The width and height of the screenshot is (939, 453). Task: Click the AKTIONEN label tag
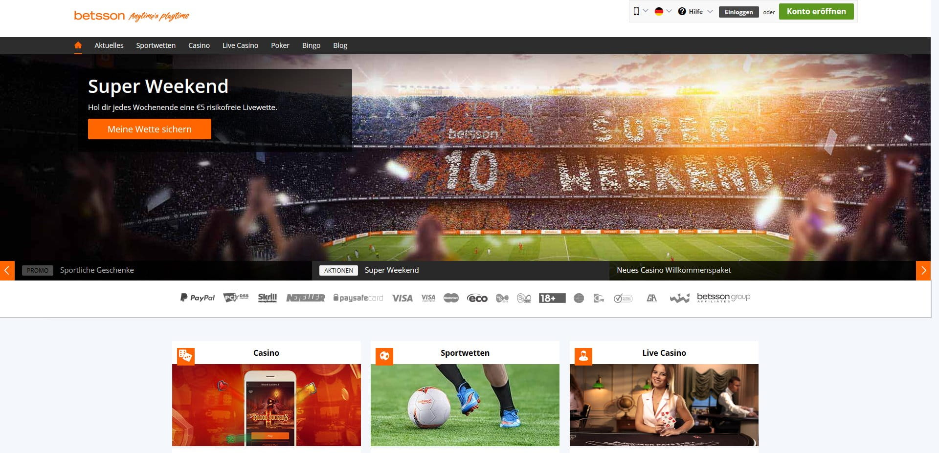338,270
